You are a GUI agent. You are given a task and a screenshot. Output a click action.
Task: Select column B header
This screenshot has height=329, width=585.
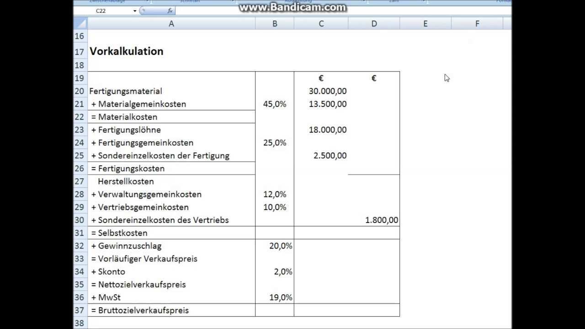click(274, 24)
